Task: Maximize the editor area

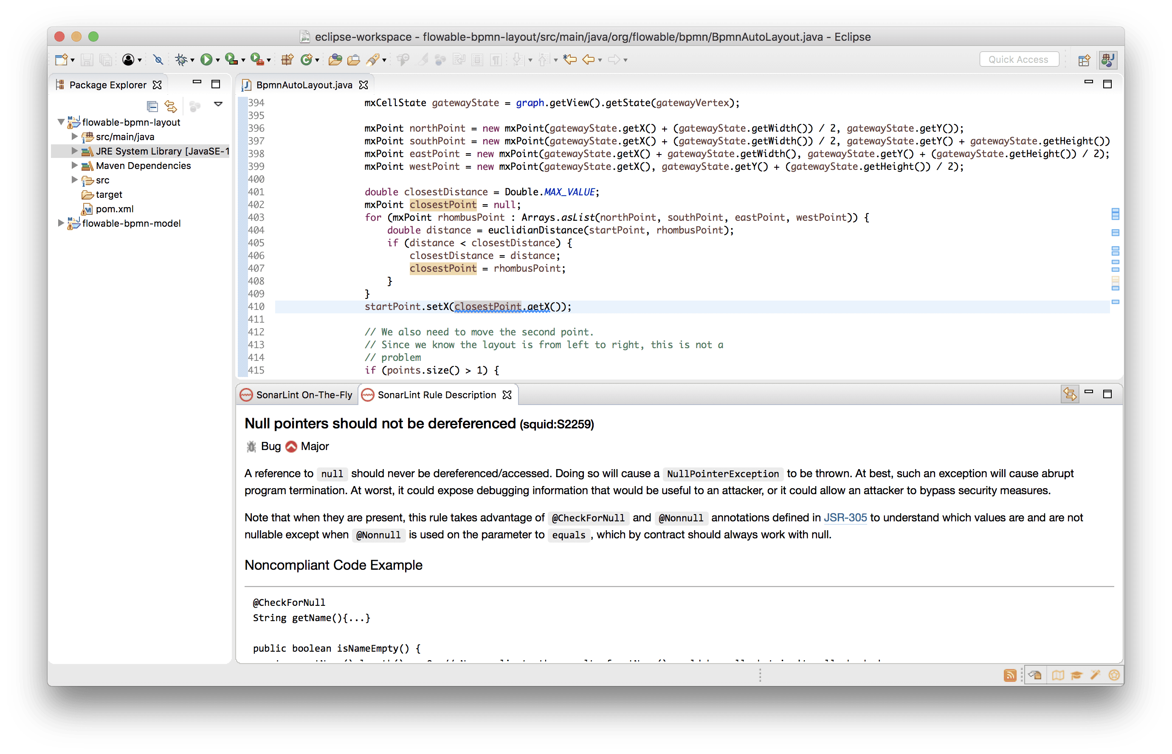Action: [1107, 84]
